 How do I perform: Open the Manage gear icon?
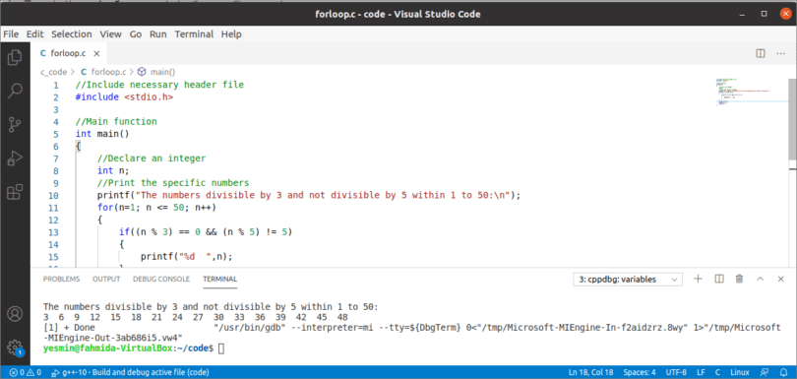tap(15, 347)
